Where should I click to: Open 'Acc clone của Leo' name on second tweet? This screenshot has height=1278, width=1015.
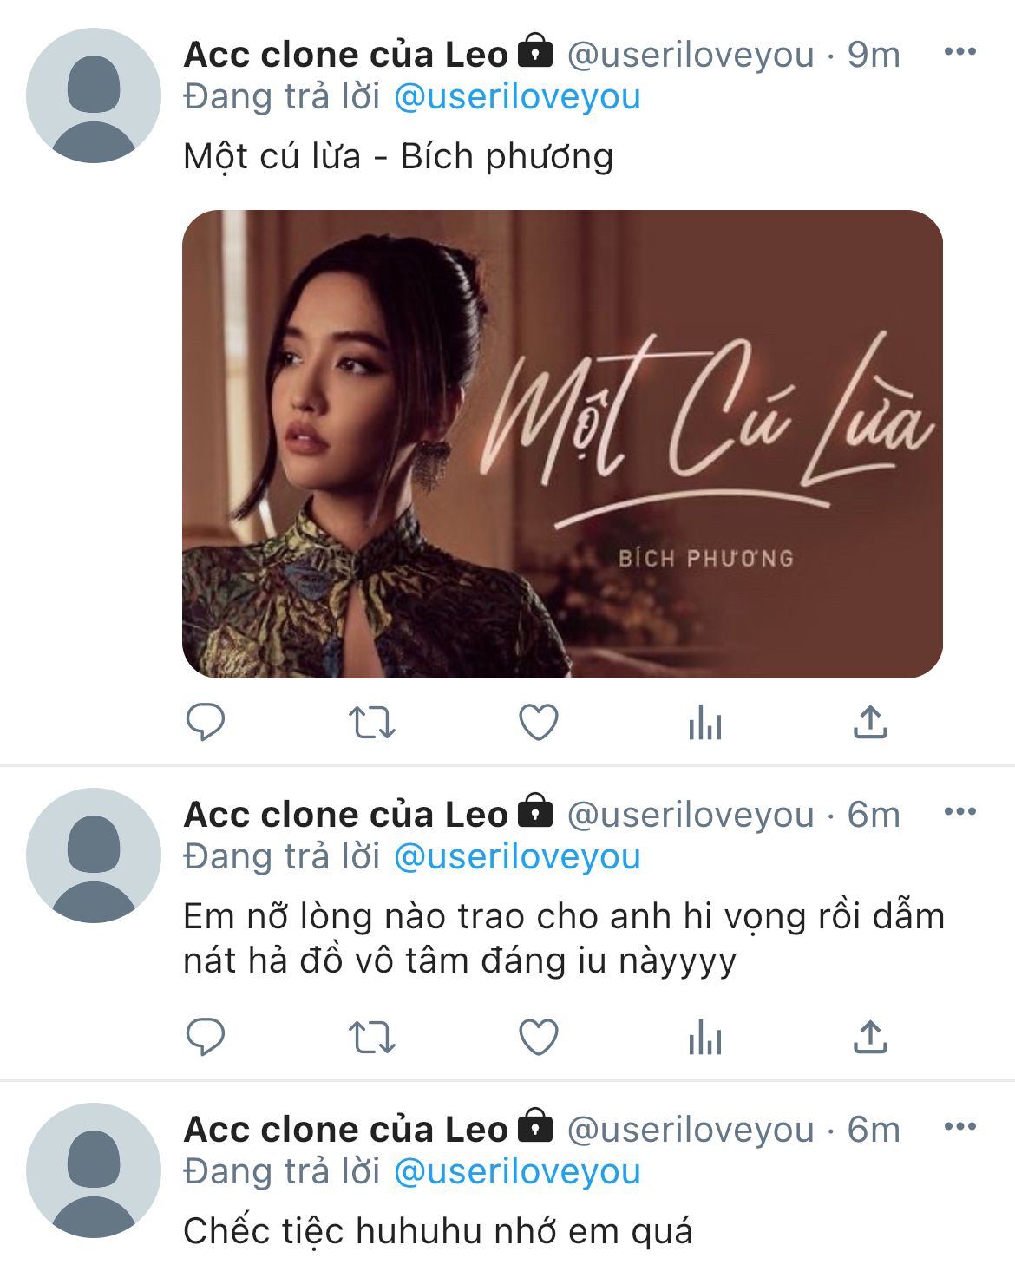click(345, 815)
